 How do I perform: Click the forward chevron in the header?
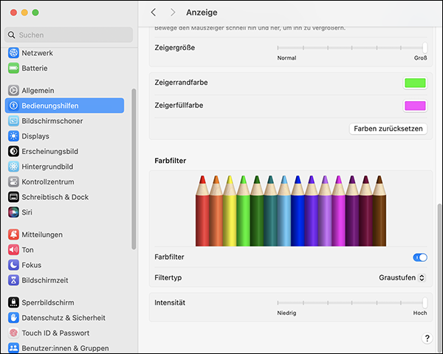173,13
